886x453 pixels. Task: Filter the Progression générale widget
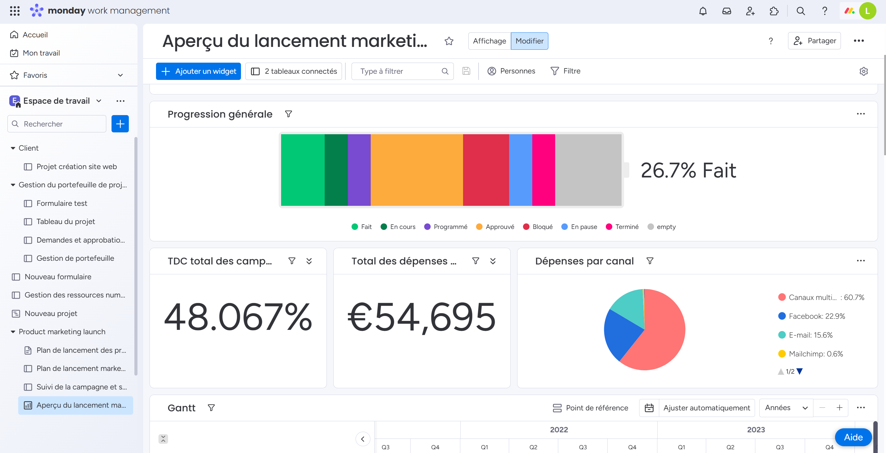pos(289,114)
